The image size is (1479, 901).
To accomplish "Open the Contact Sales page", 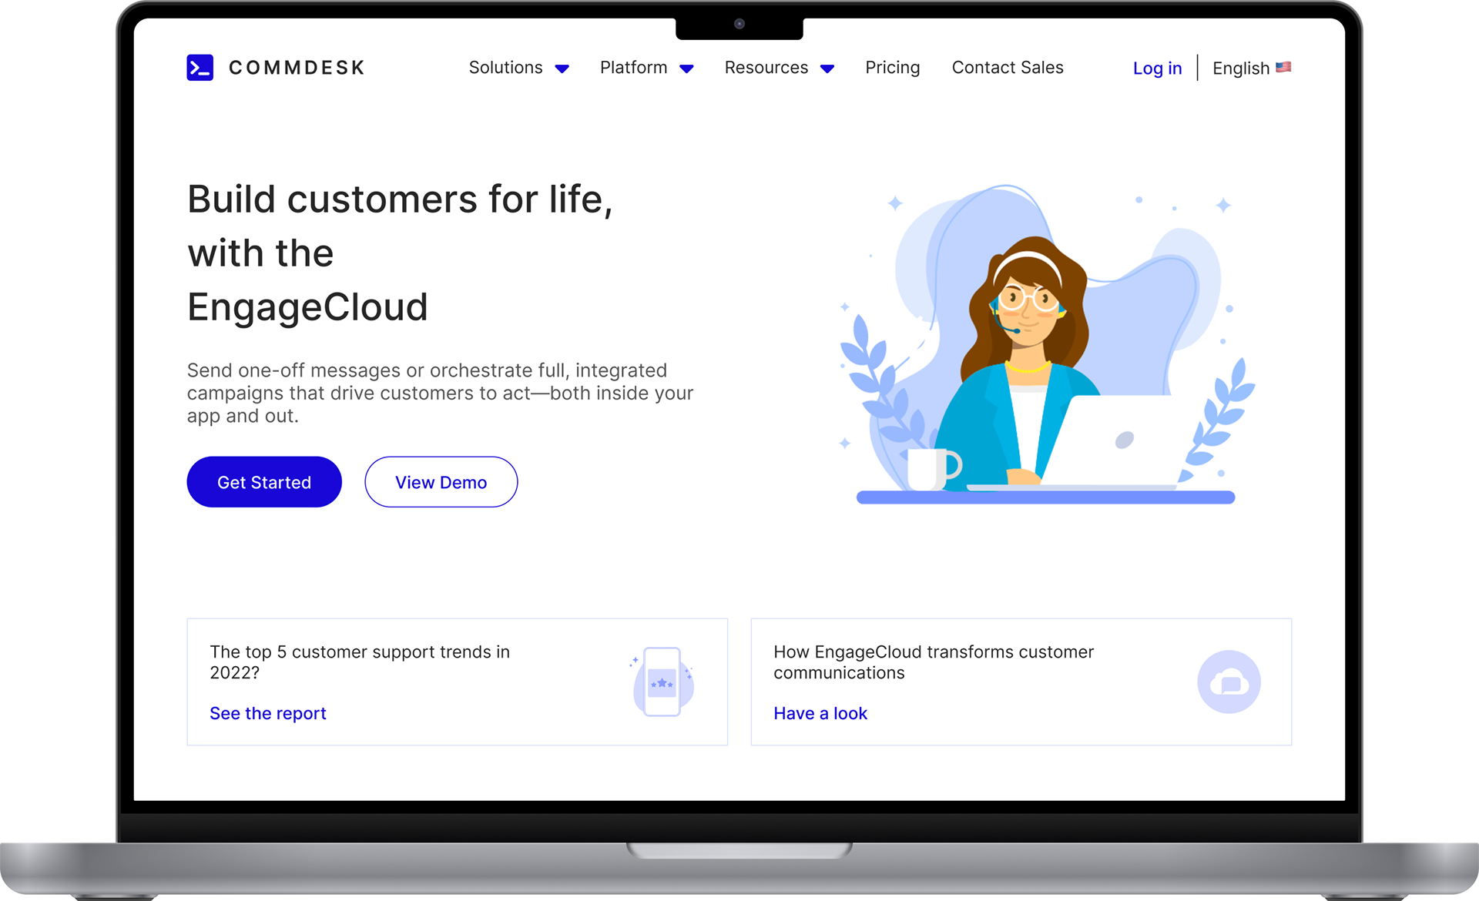I will [x=1008, y=68].
